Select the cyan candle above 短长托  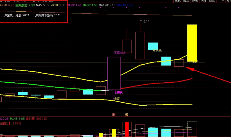[x=153, y=46]
